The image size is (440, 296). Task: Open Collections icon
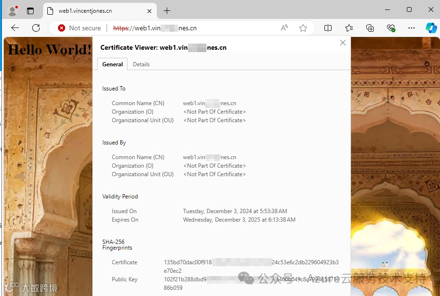[x=370, y=28]
